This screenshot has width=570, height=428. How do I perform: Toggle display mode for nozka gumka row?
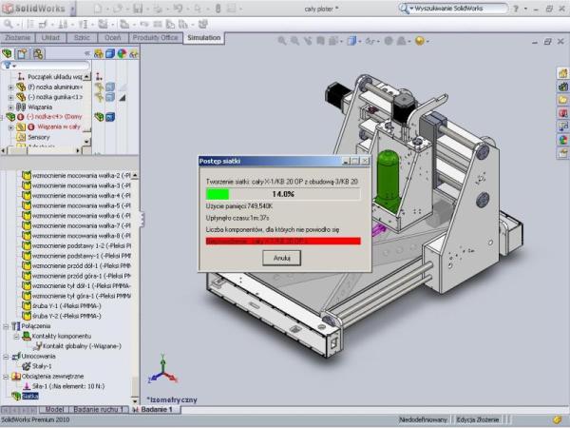(x=110, y=97)
